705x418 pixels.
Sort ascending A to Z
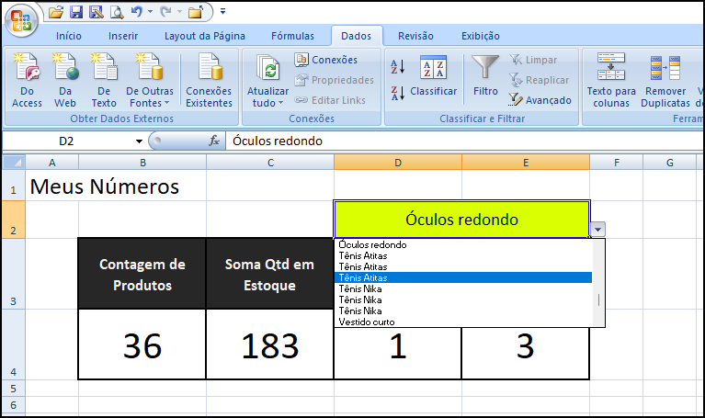397,67
